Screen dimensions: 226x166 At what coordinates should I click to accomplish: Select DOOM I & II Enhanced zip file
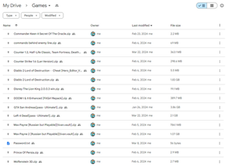point(40,98)
